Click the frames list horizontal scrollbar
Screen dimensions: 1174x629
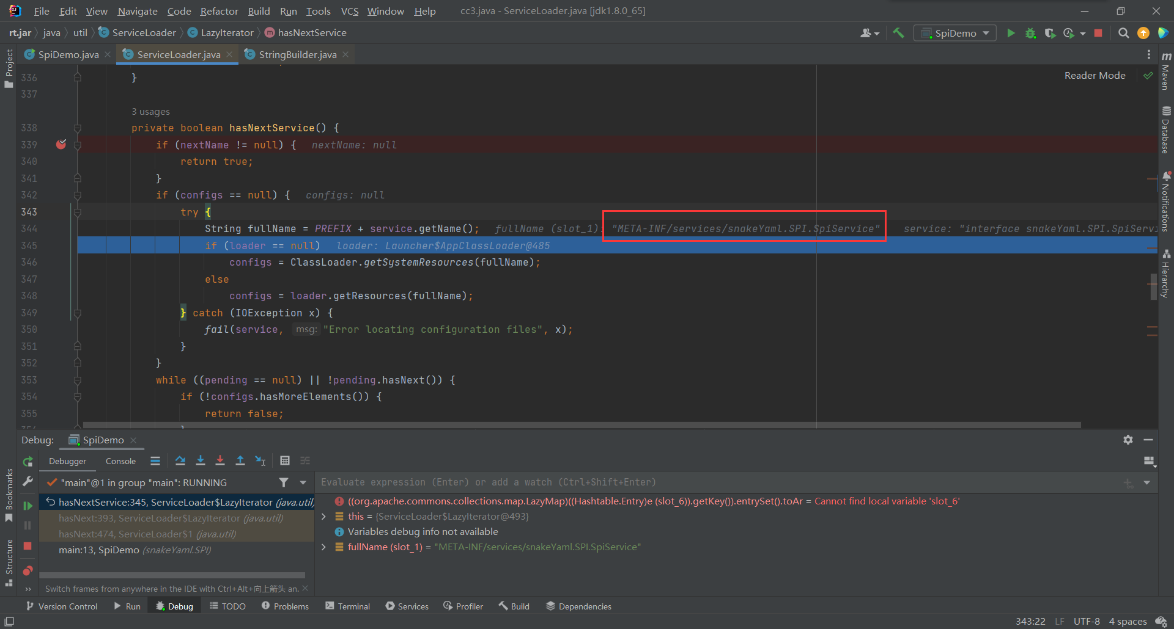coord(172,575)
